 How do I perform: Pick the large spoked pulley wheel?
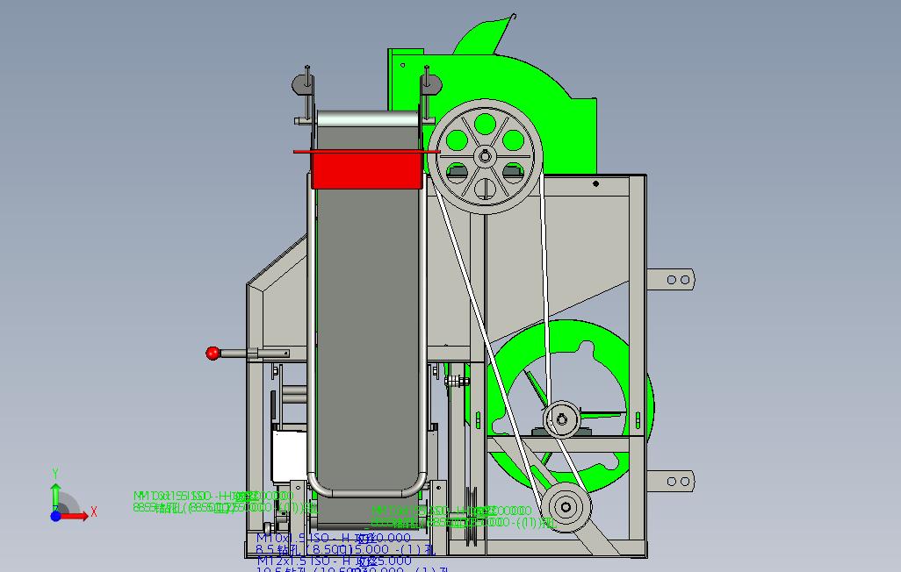(486, 157)
